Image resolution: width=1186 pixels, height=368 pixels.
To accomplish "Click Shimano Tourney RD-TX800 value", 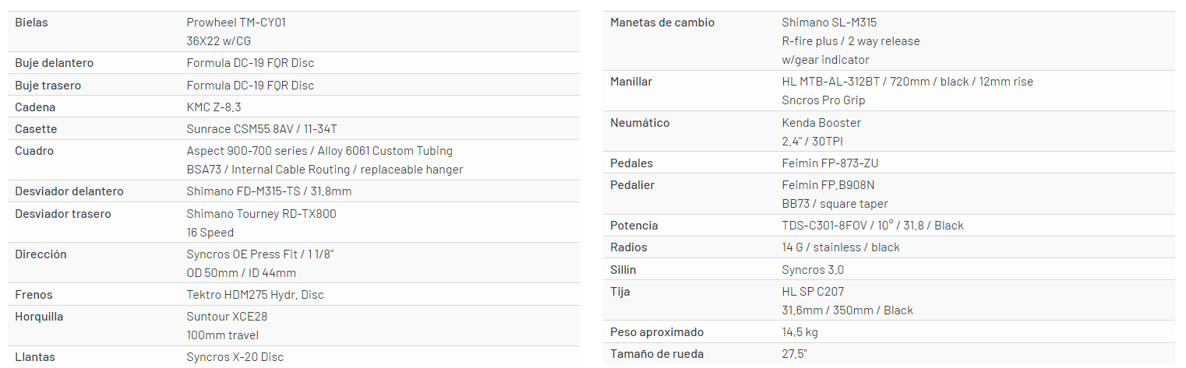I will tap(261, 214).
